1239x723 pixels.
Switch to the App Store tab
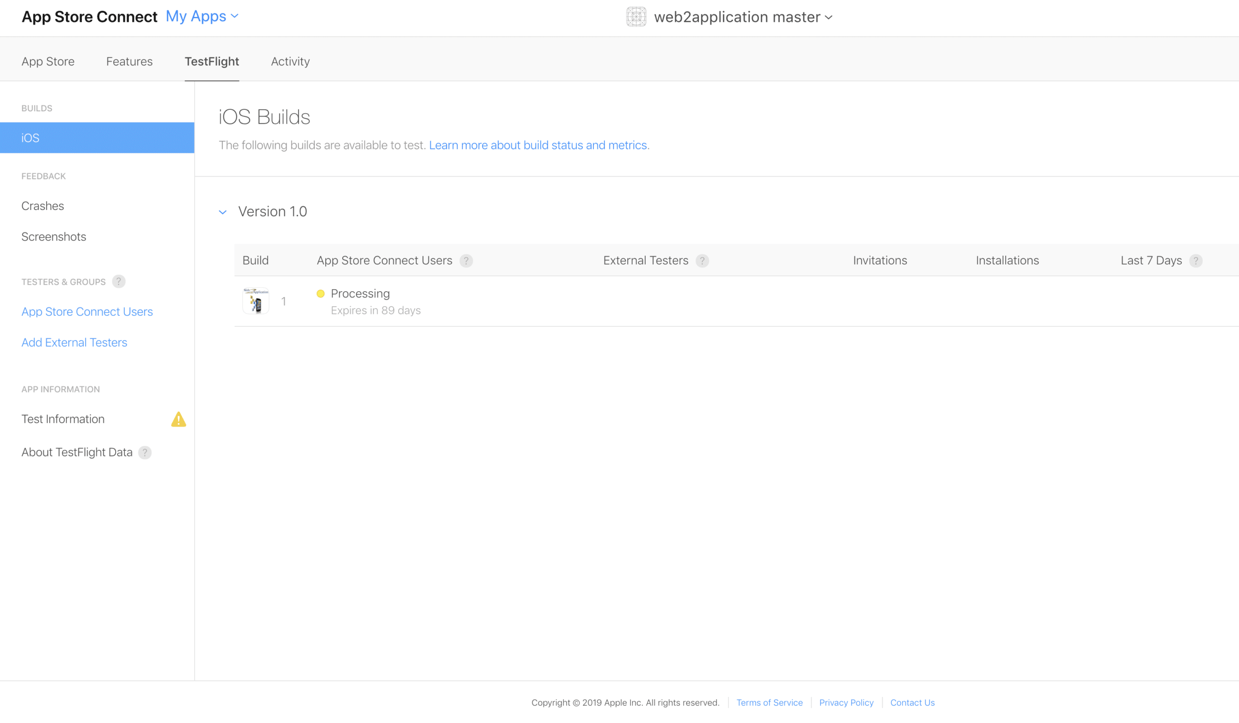(x=48, y=61)
